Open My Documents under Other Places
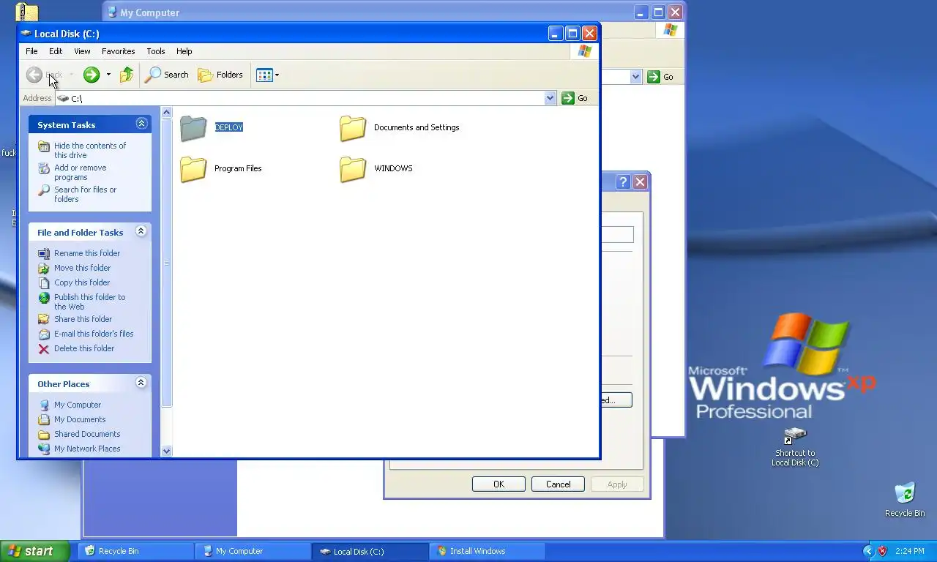 (x=80, y=419)
